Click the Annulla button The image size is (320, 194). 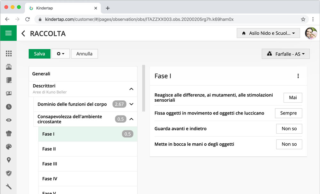(x=84, y=54)
